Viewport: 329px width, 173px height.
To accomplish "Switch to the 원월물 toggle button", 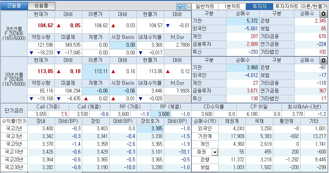I will pos(41,6).
